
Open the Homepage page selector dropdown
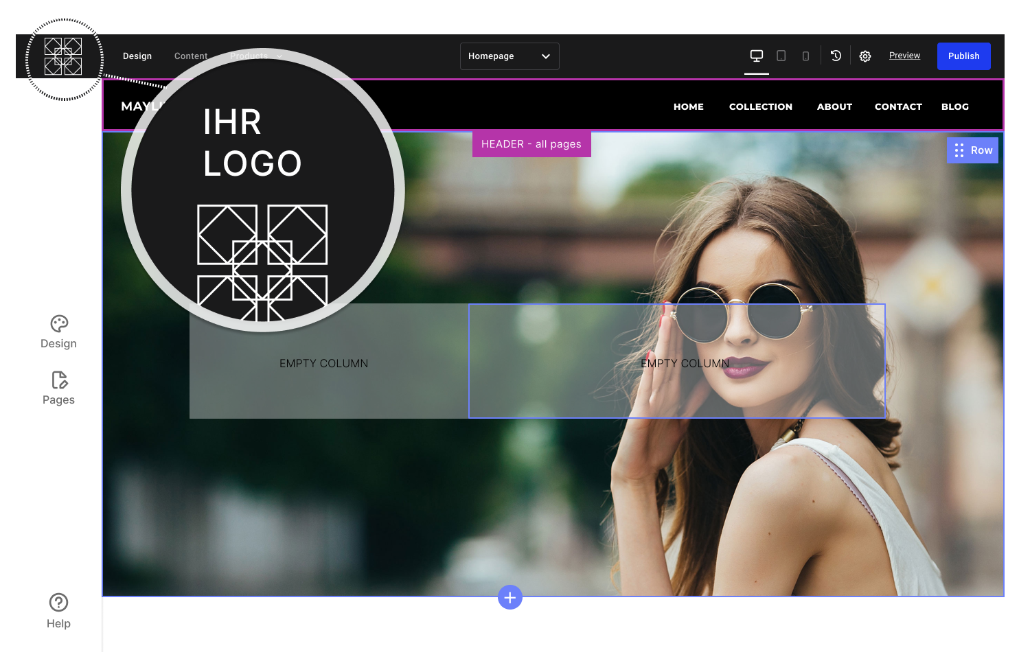[x=509, y=56]
